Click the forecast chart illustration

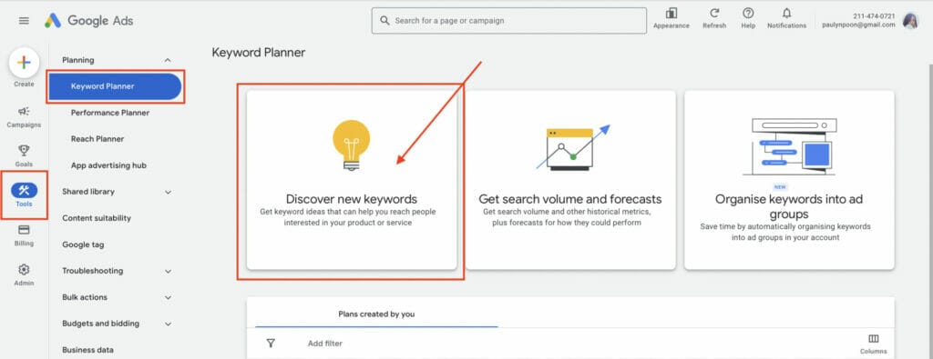572,148
